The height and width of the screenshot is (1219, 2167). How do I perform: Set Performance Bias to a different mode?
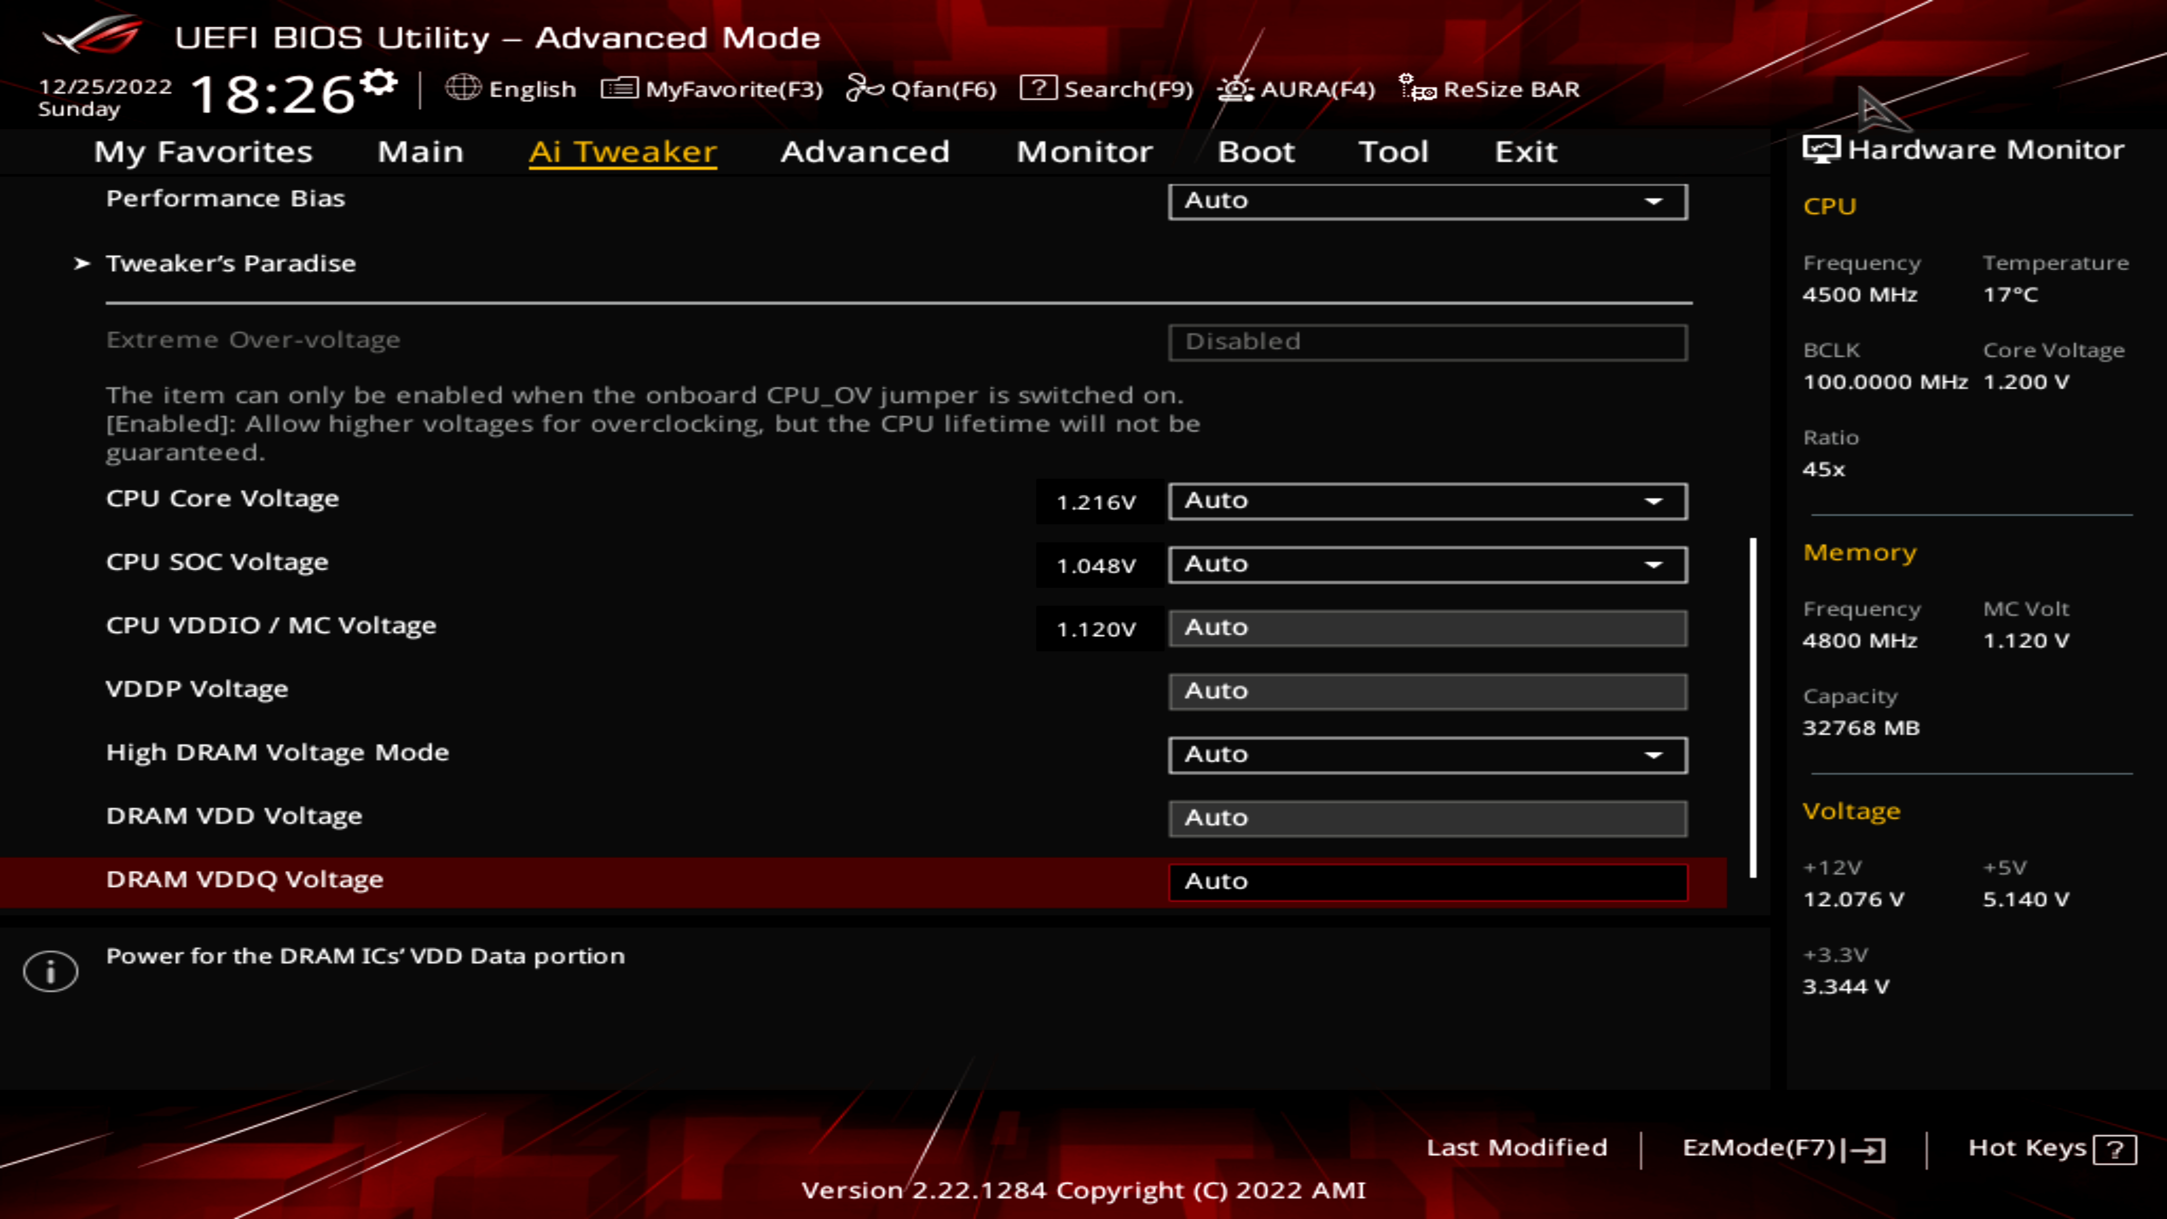pos(1427,200)
